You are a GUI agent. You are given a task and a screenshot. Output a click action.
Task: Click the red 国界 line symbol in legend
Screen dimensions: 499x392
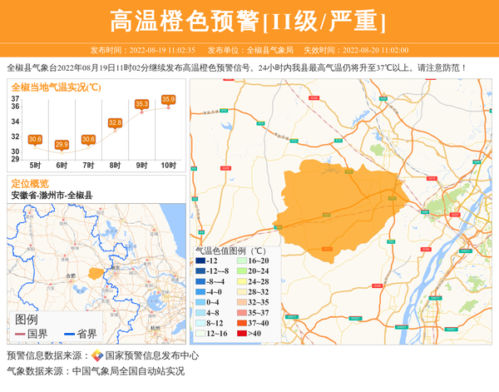point(20,334)
